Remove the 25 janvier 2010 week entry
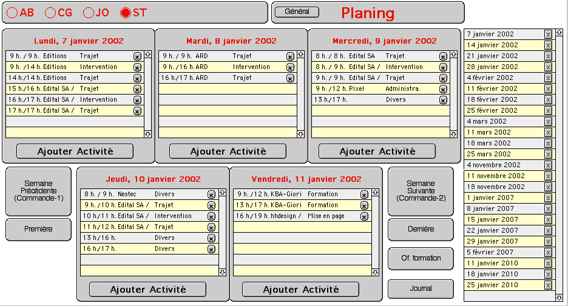 point(548,285)
